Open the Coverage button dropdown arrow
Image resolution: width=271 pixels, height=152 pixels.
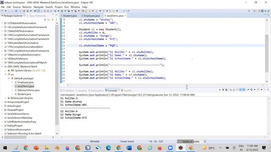(x=72, y=11)
